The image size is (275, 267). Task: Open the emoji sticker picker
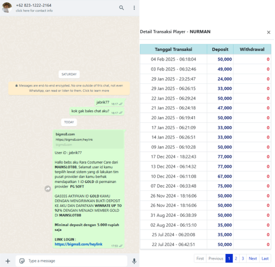(22, 261)
